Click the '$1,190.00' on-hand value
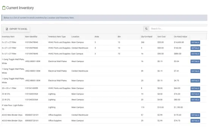The image size is (209, 137). pyautogui.click(x=178, y=107)
